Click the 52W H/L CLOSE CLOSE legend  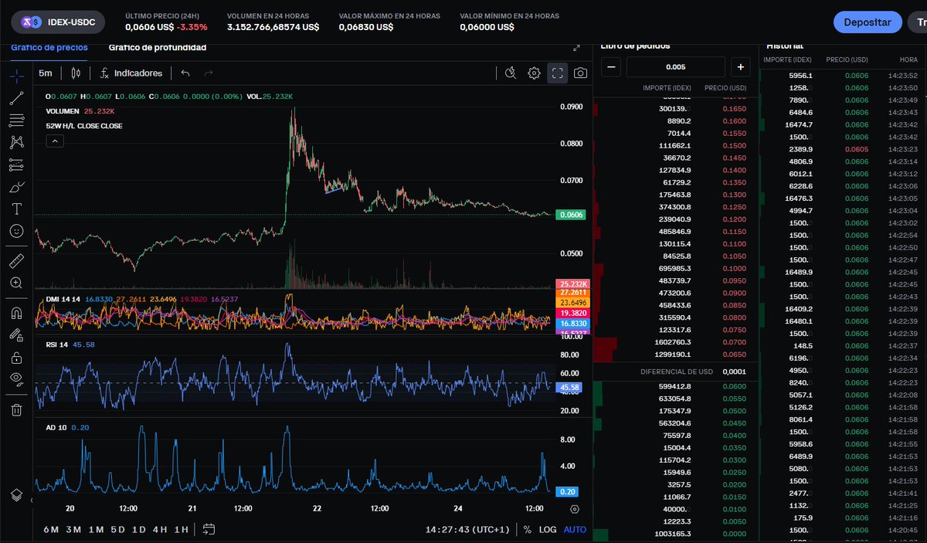point(83,126)
